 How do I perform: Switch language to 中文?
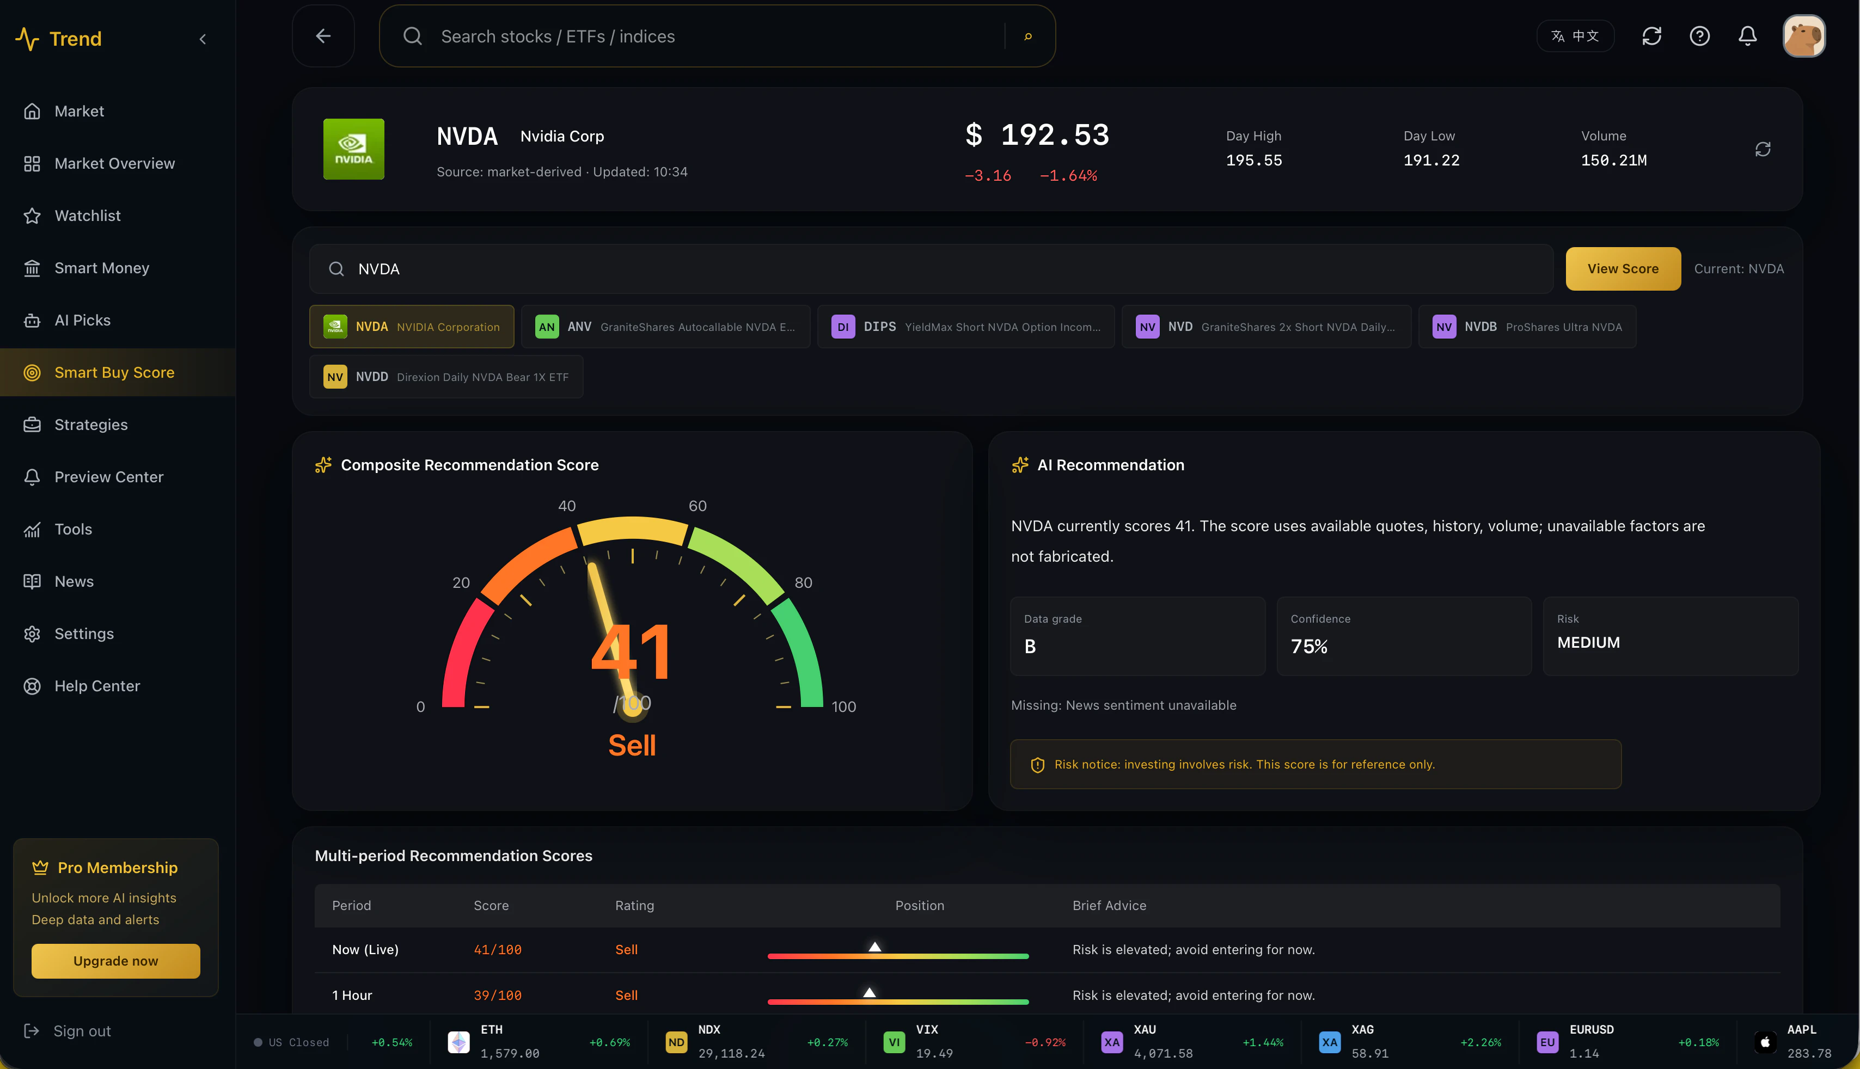(x=1575, y=36)
